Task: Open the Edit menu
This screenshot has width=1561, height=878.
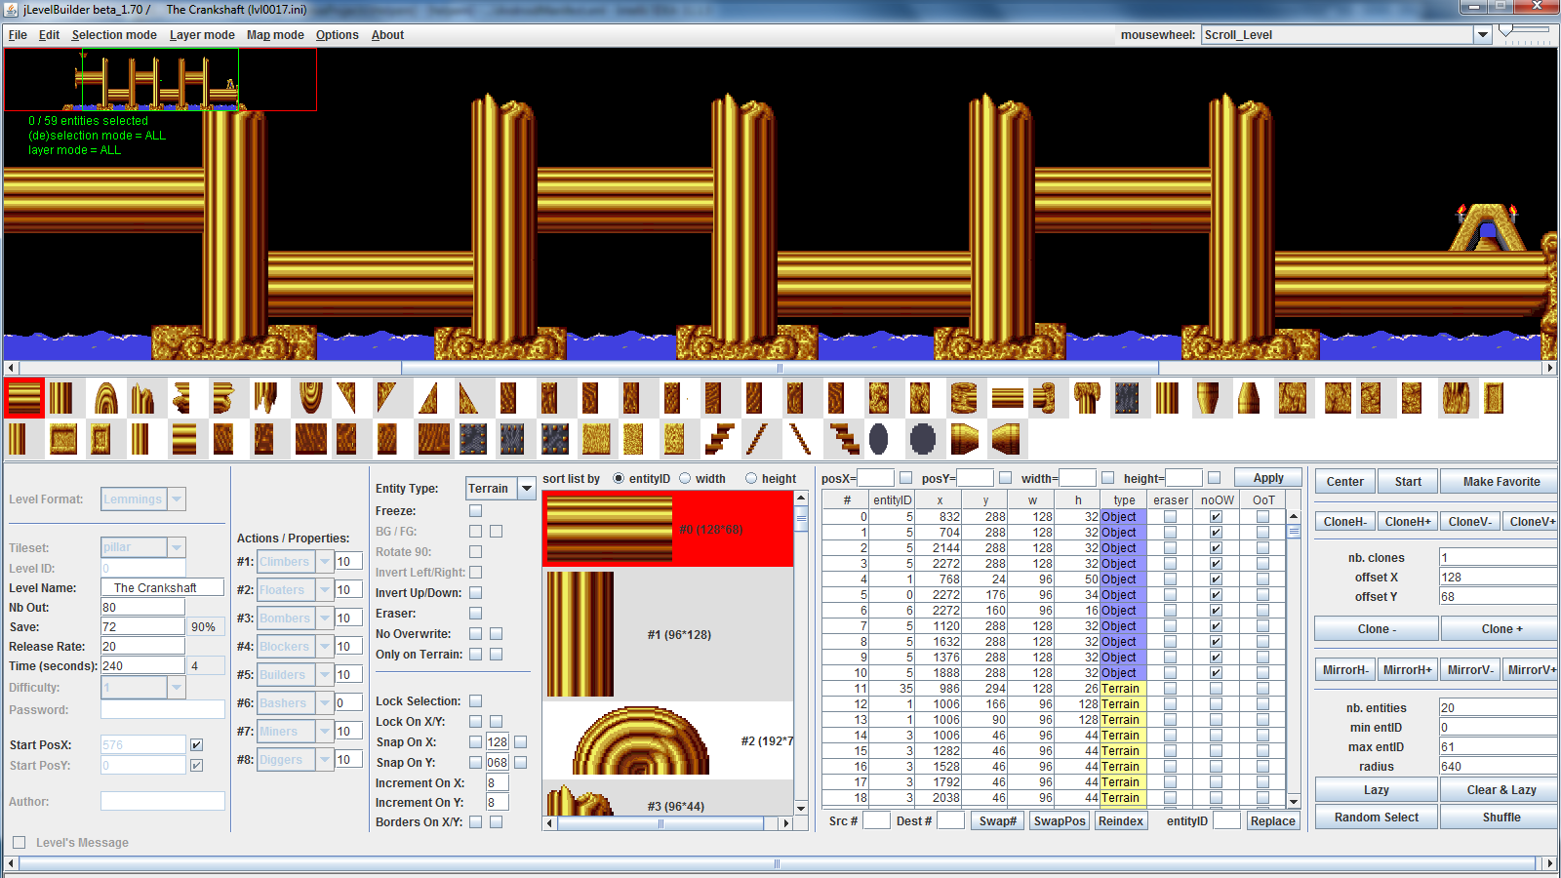Action: (49, 34)
